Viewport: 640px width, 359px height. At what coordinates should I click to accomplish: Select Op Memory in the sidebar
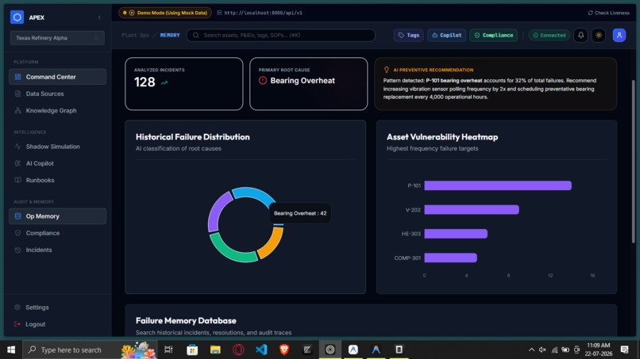(57, 216)
